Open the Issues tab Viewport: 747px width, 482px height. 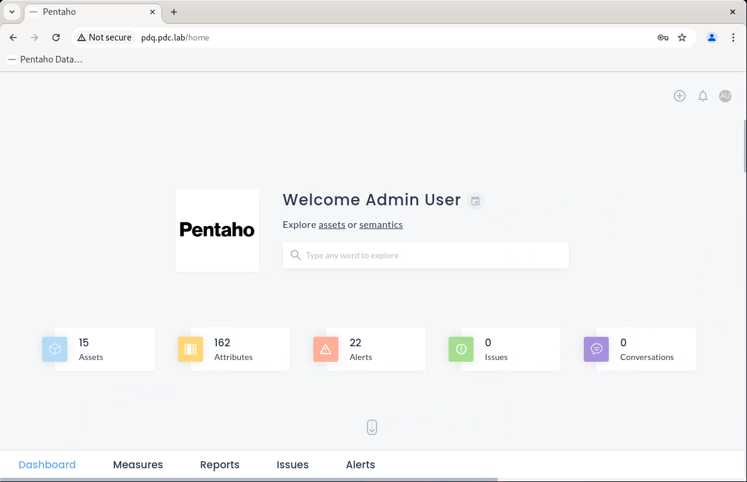coord(292,465)
